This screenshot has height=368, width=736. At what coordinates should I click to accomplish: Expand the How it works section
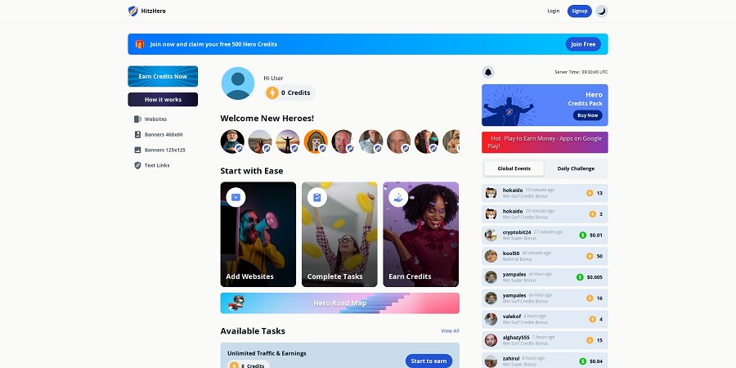point(163,100)
